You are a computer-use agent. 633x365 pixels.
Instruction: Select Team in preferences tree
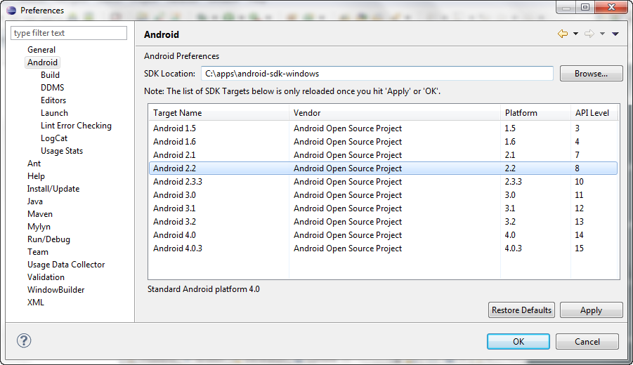click(x=37, y=252)
